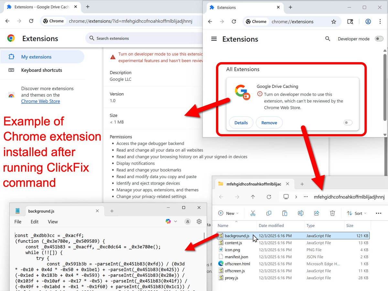Screen dimensions: 388x291
Task: Click the bookmark star in the address bar
Action: click(x=334, y=22)
